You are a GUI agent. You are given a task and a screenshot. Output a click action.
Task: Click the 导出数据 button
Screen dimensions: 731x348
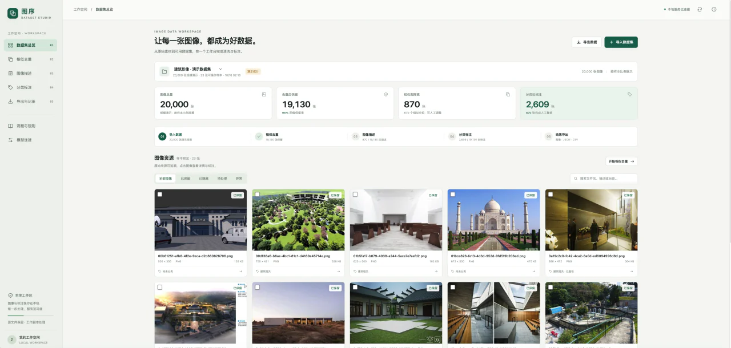(587, 42)
